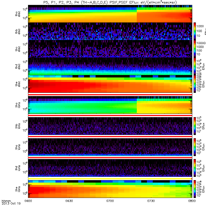Click the 'the elec' spectrogram panel
This screenshot has height=219, width=206.
[x=110, y=84]
